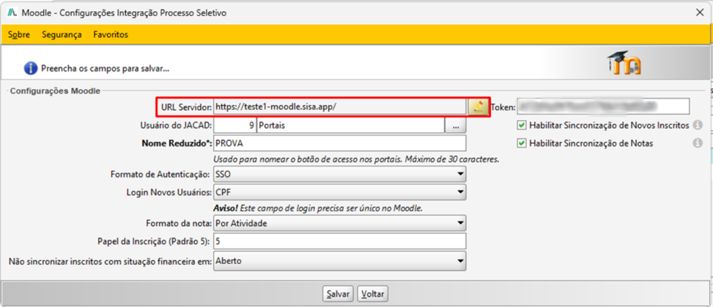Click the 'Preencha os campos para salvar...' message
Viewport: 713px width, 307px height.
click(105, 69)
